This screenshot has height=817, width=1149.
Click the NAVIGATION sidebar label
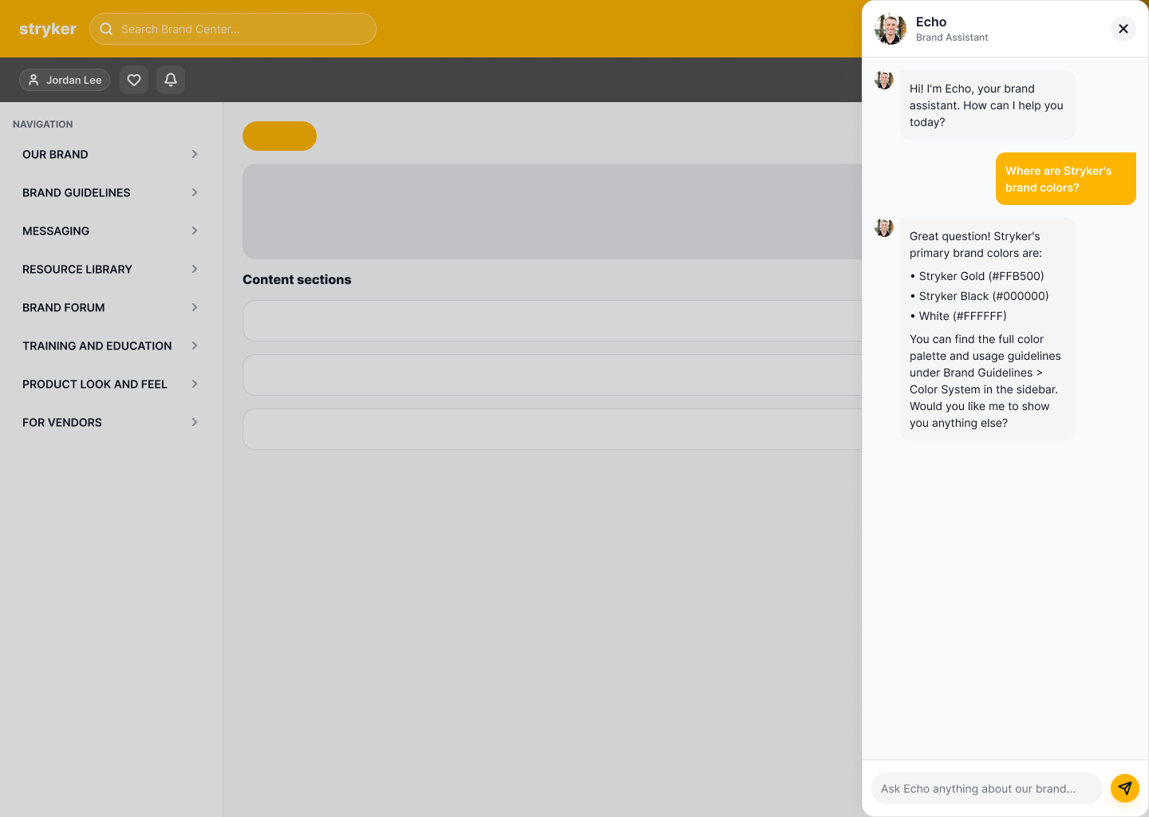point(43,124)
